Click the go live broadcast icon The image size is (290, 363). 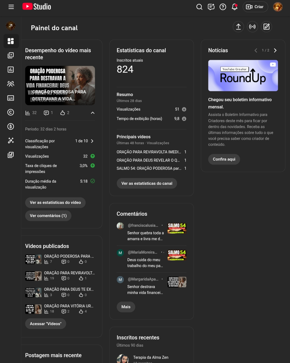(252, 27)
